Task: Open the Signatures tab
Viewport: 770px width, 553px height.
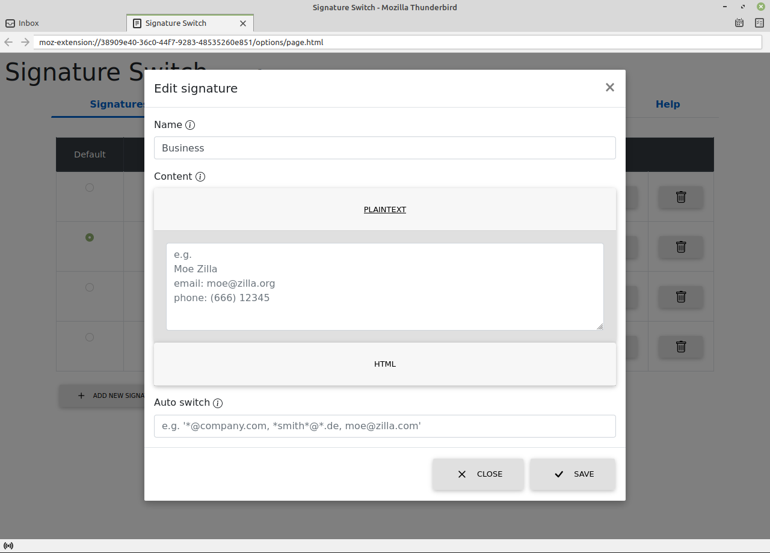Action: [118, 104]
